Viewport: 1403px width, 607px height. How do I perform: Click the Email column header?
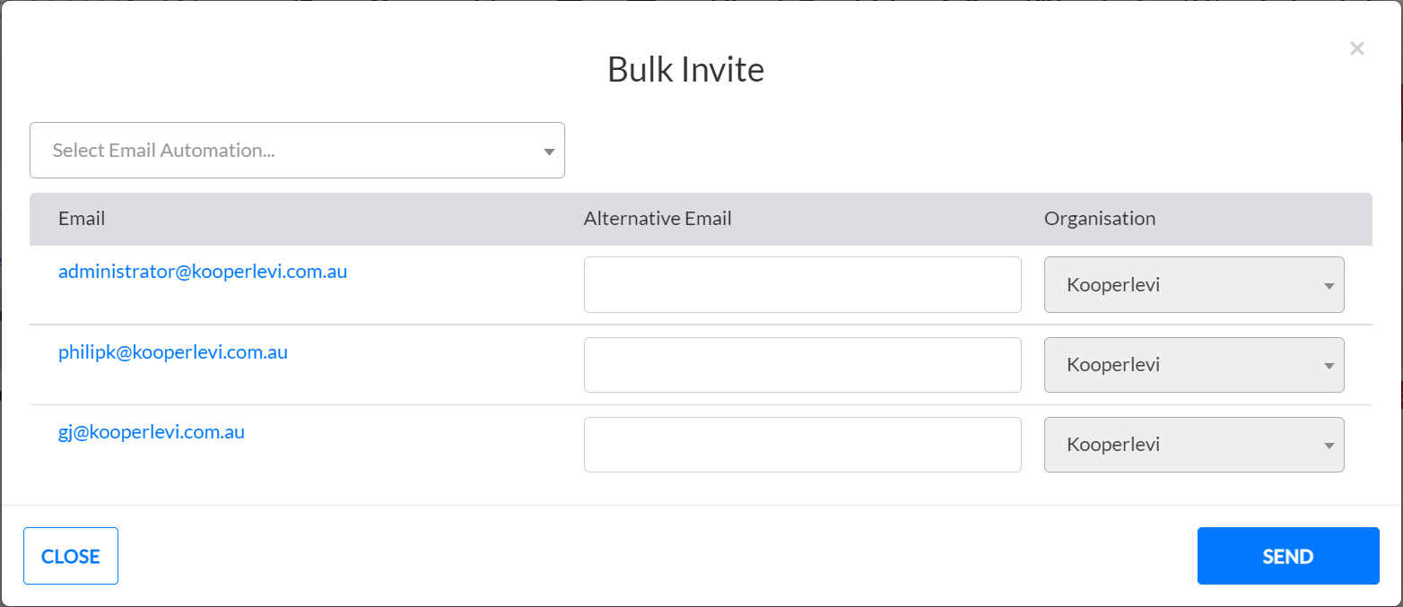pos(82,219)
